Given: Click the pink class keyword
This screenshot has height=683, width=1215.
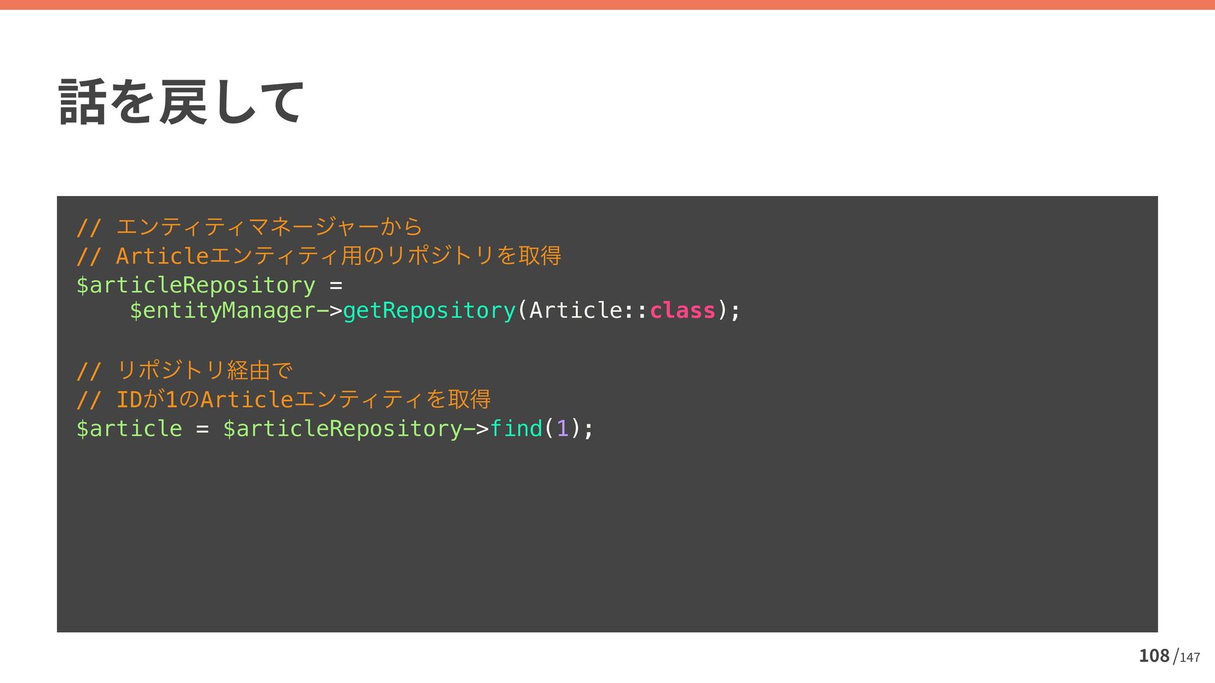Looking at the screenshot, I should coord(682,311).
